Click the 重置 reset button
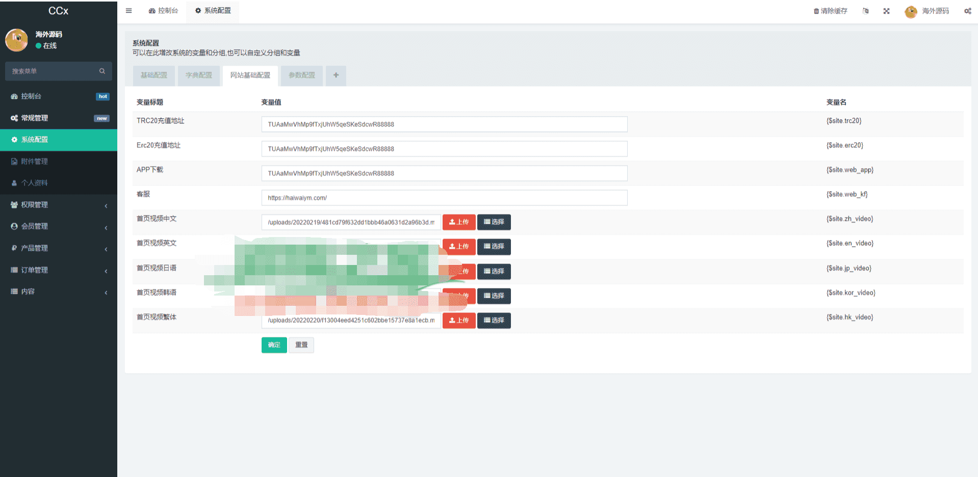This screenshot has width=978, height=477. [x=301, y=345]
